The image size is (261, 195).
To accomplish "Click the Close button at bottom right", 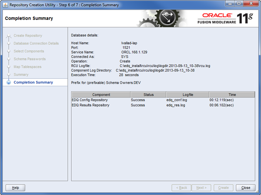I will (245, 188).
